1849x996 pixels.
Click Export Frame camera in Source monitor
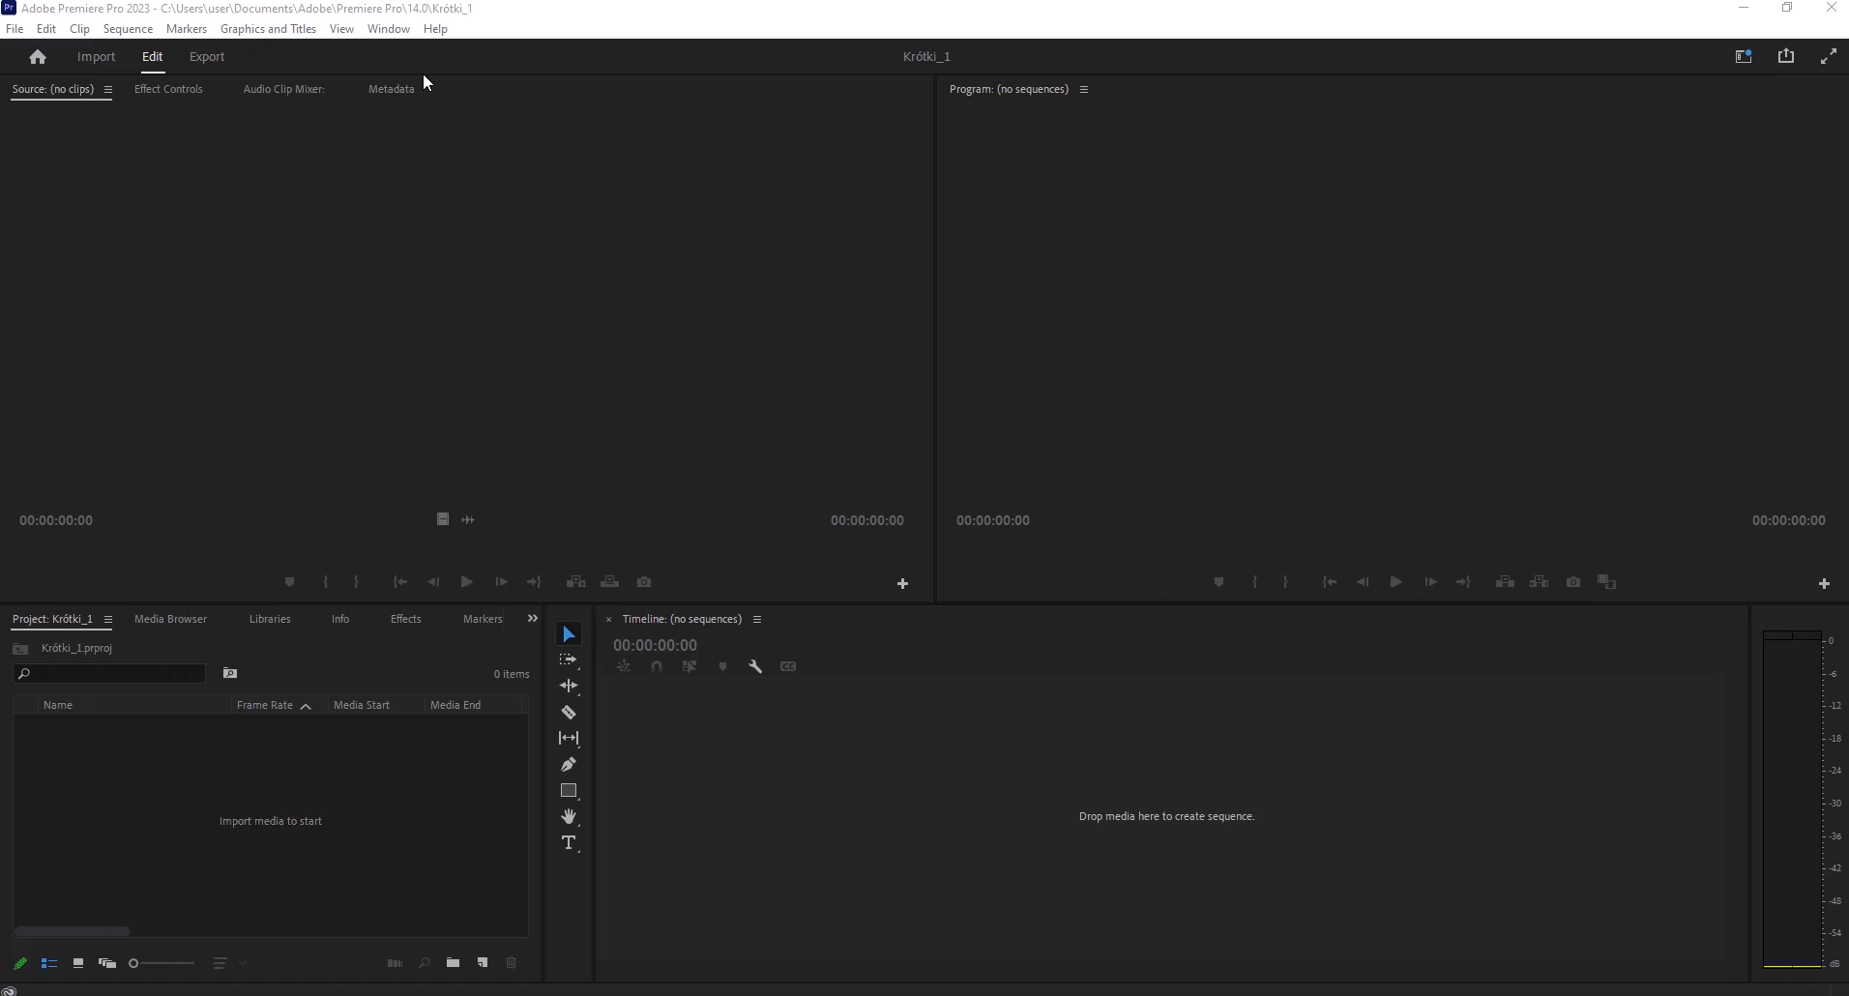644,582
